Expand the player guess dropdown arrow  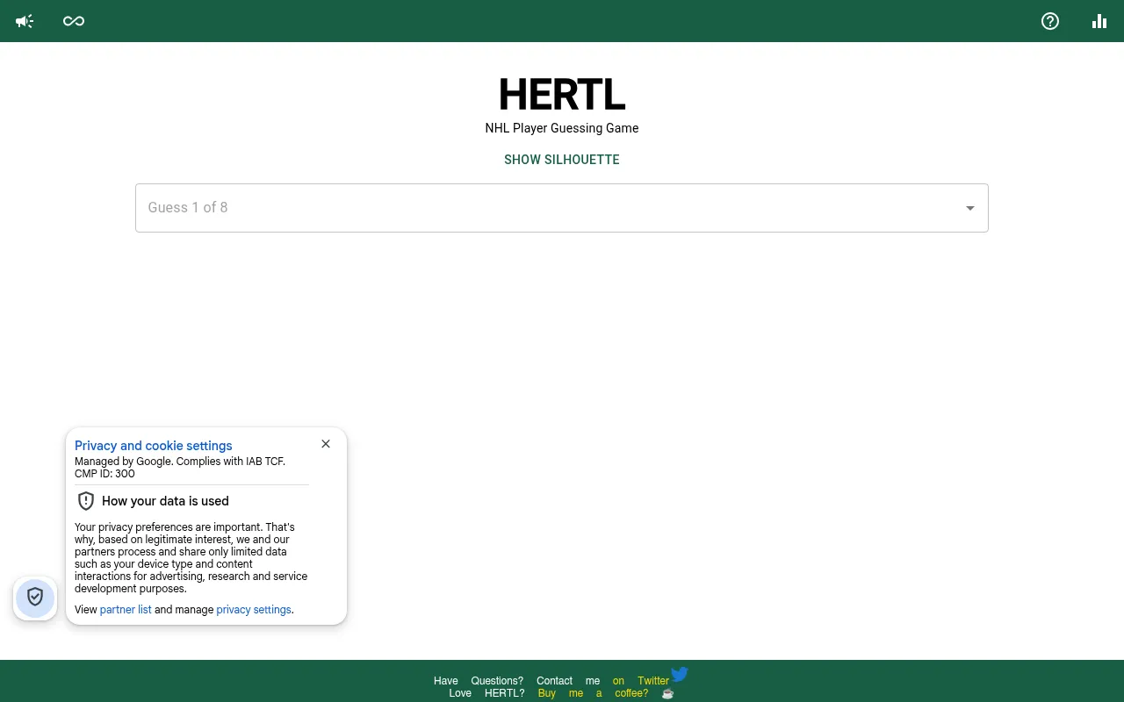pos(970,208)
